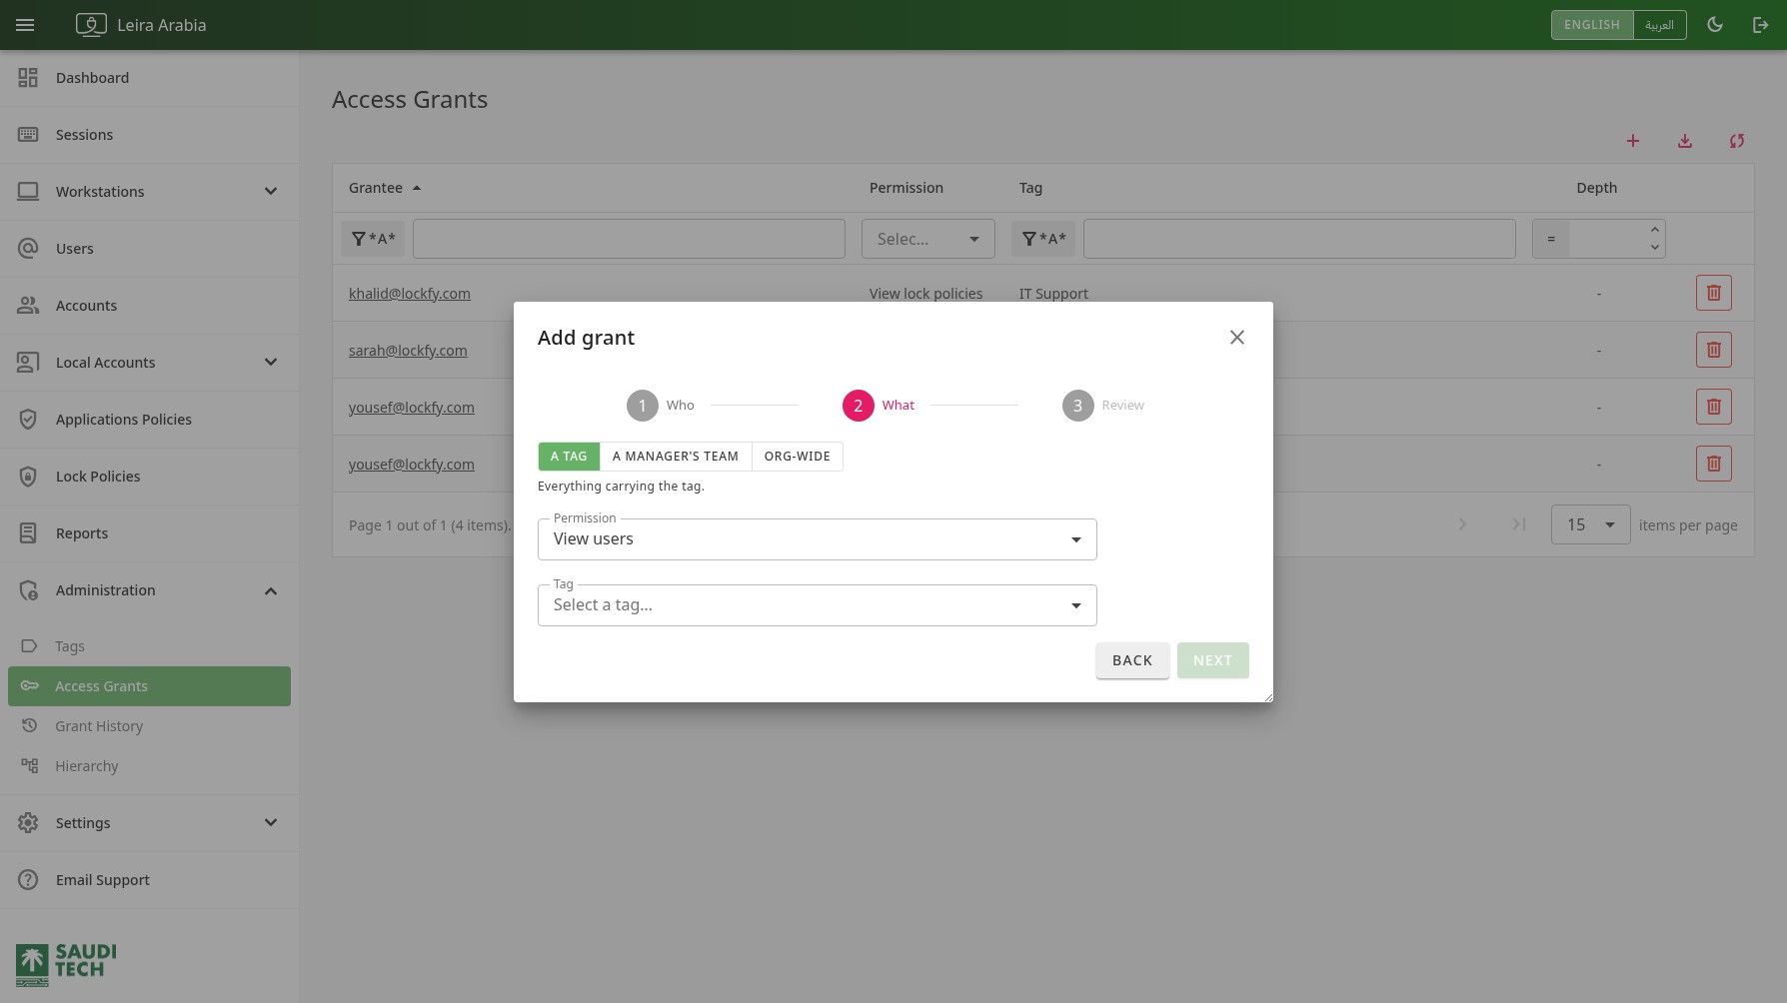Toggle dark mode moon icon
1787x1003 pixels.
[1715, 25]
